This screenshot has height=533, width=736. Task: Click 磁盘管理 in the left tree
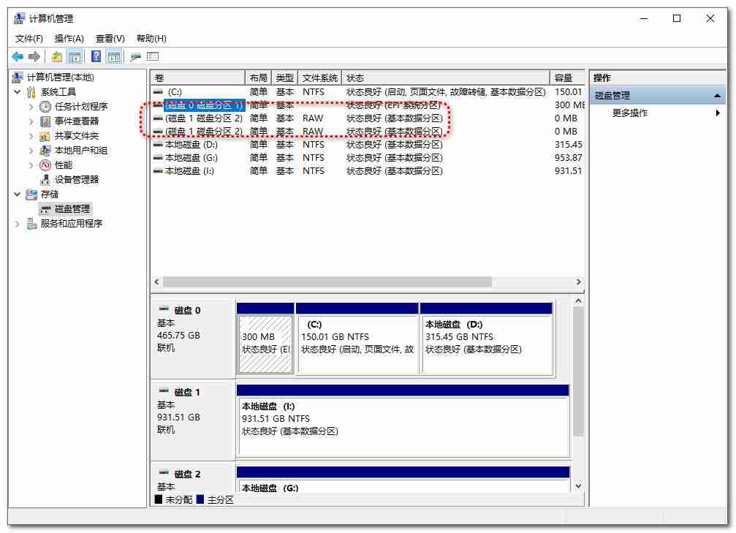tap(72, 209)
